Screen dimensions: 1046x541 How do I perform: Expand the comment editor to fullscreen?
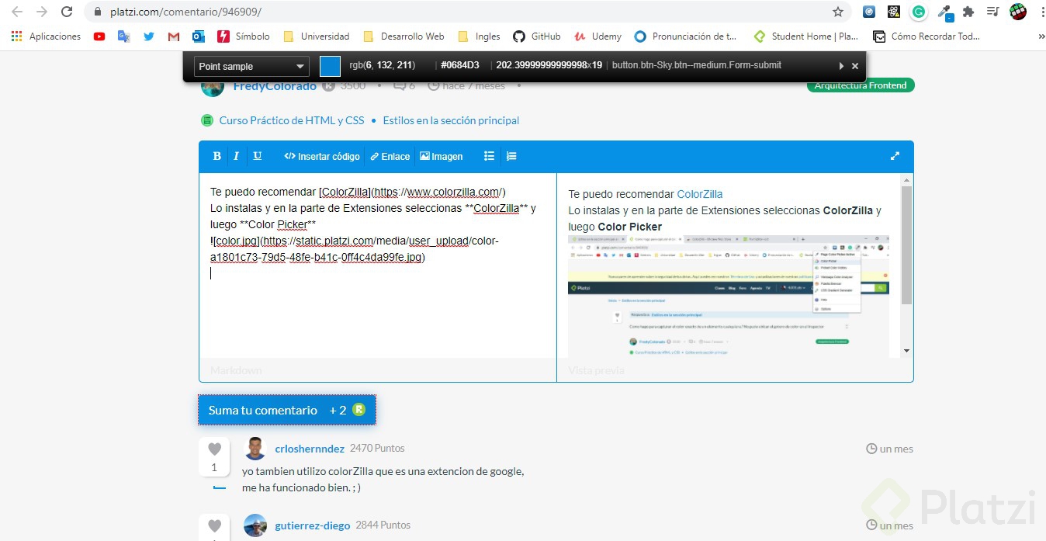pos(895,156)
